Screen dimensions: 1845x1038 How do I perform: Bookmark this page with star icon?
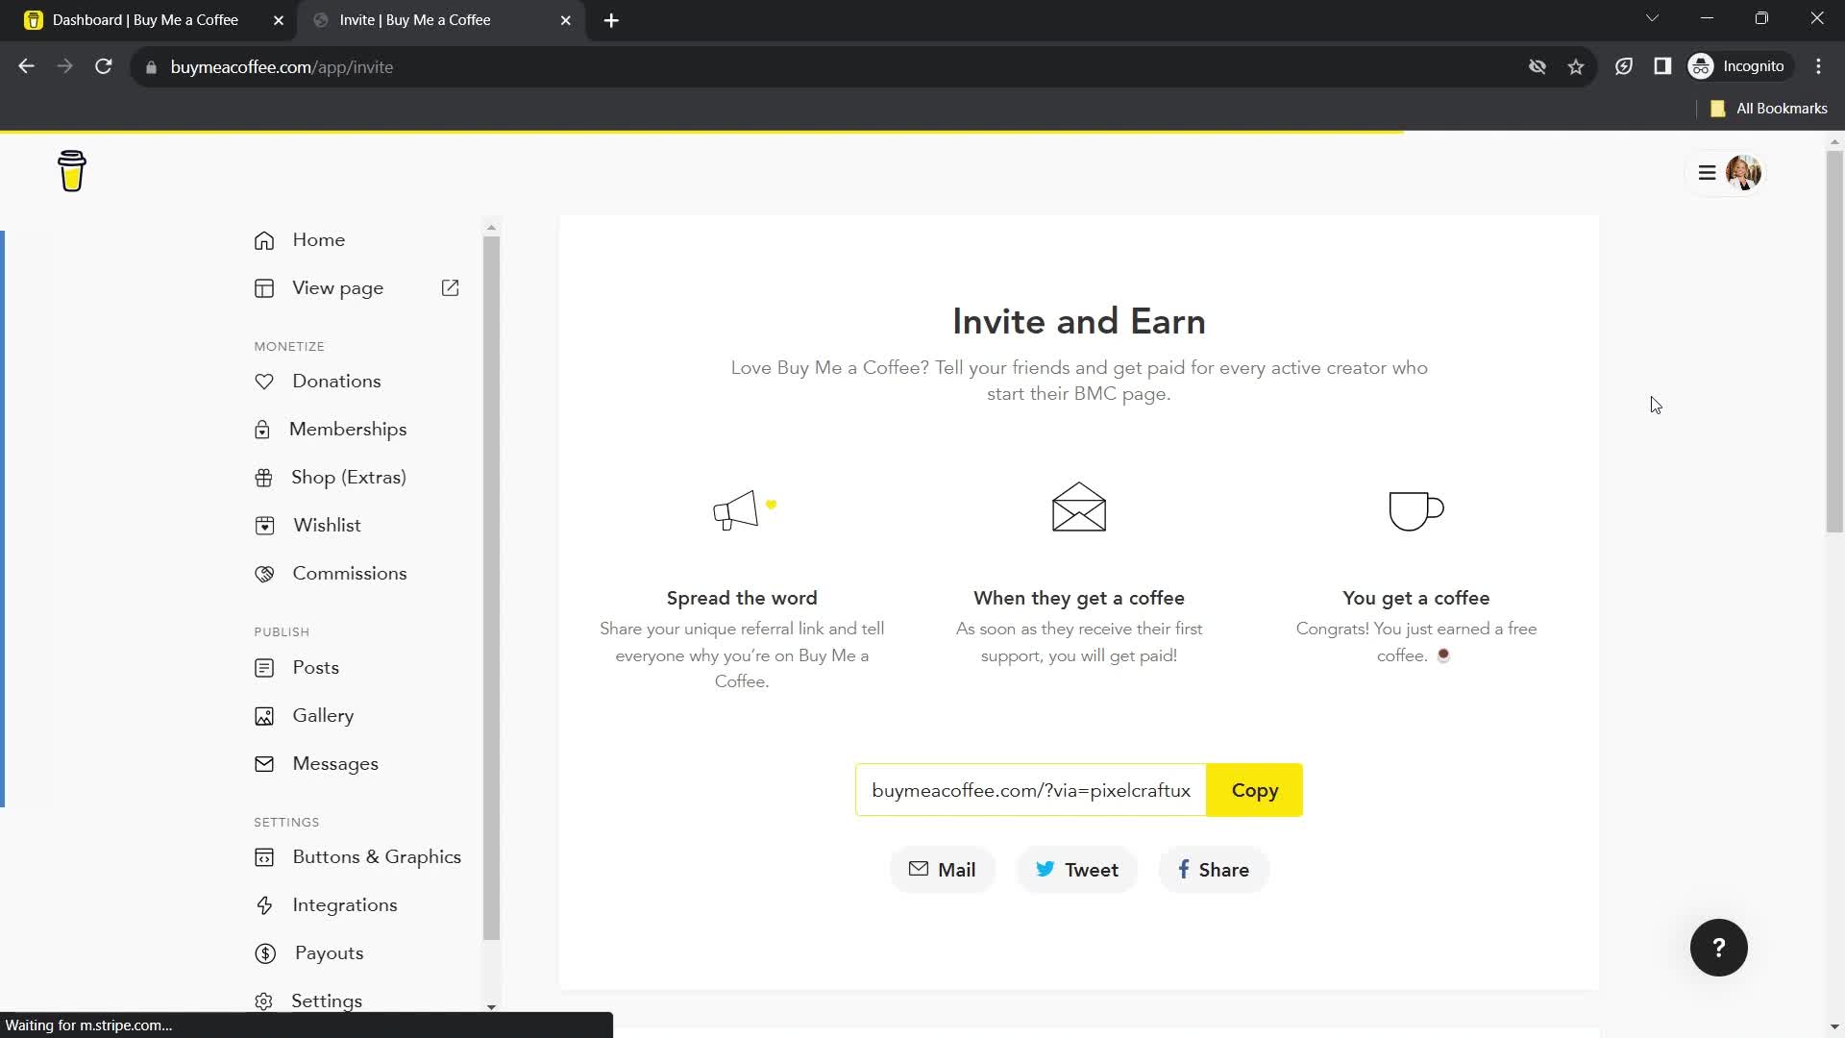point(1576,66)
